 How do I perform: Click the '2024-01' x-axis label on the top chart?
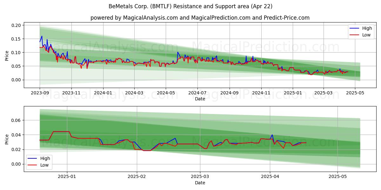[x=103, y=93]
